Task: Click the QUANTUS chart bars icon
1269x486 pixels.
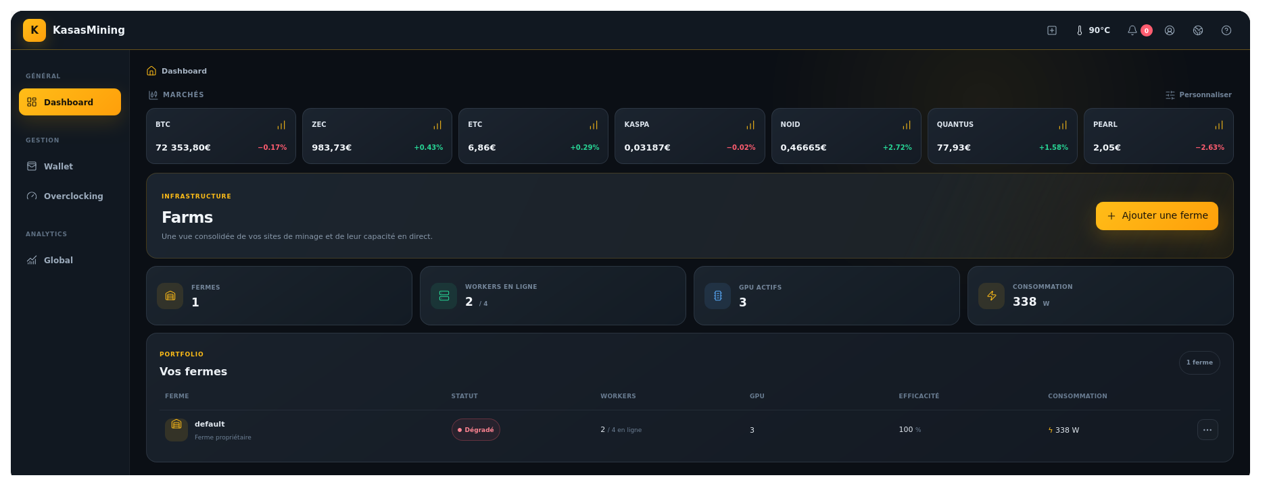Action: click(x=1063, y=125)
